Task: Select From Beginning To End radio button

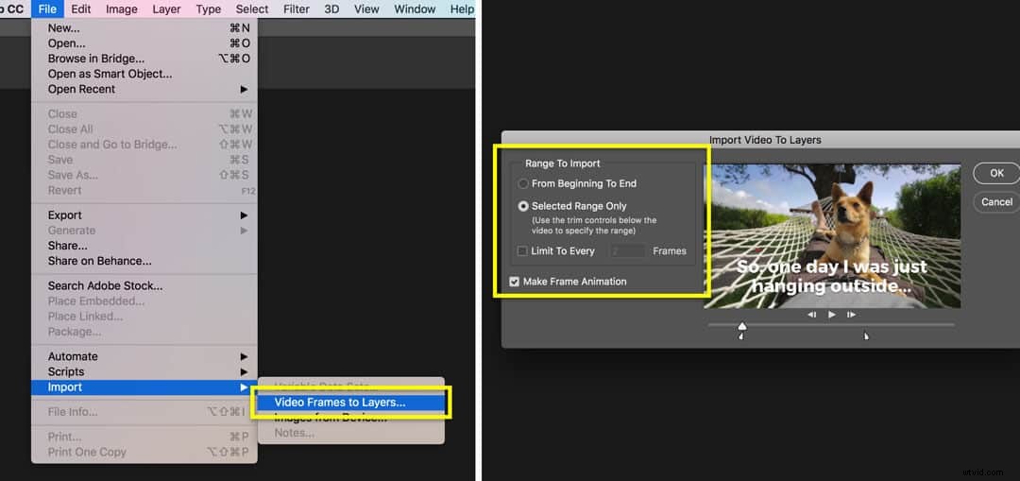Action: (523, 183)
